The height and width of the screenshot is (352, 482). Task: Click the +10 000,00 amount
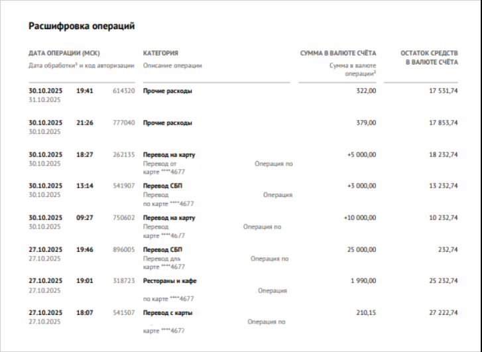(x=360, y=217)
